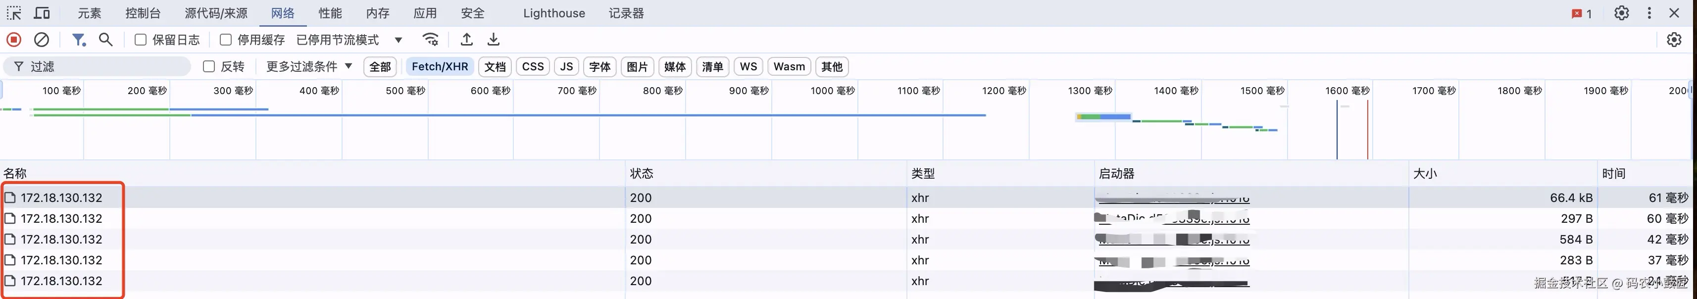Select the 172.18.130.132 request sized 297 B
The width and height of the screenshot is (1697, 299).
(846, 219)
